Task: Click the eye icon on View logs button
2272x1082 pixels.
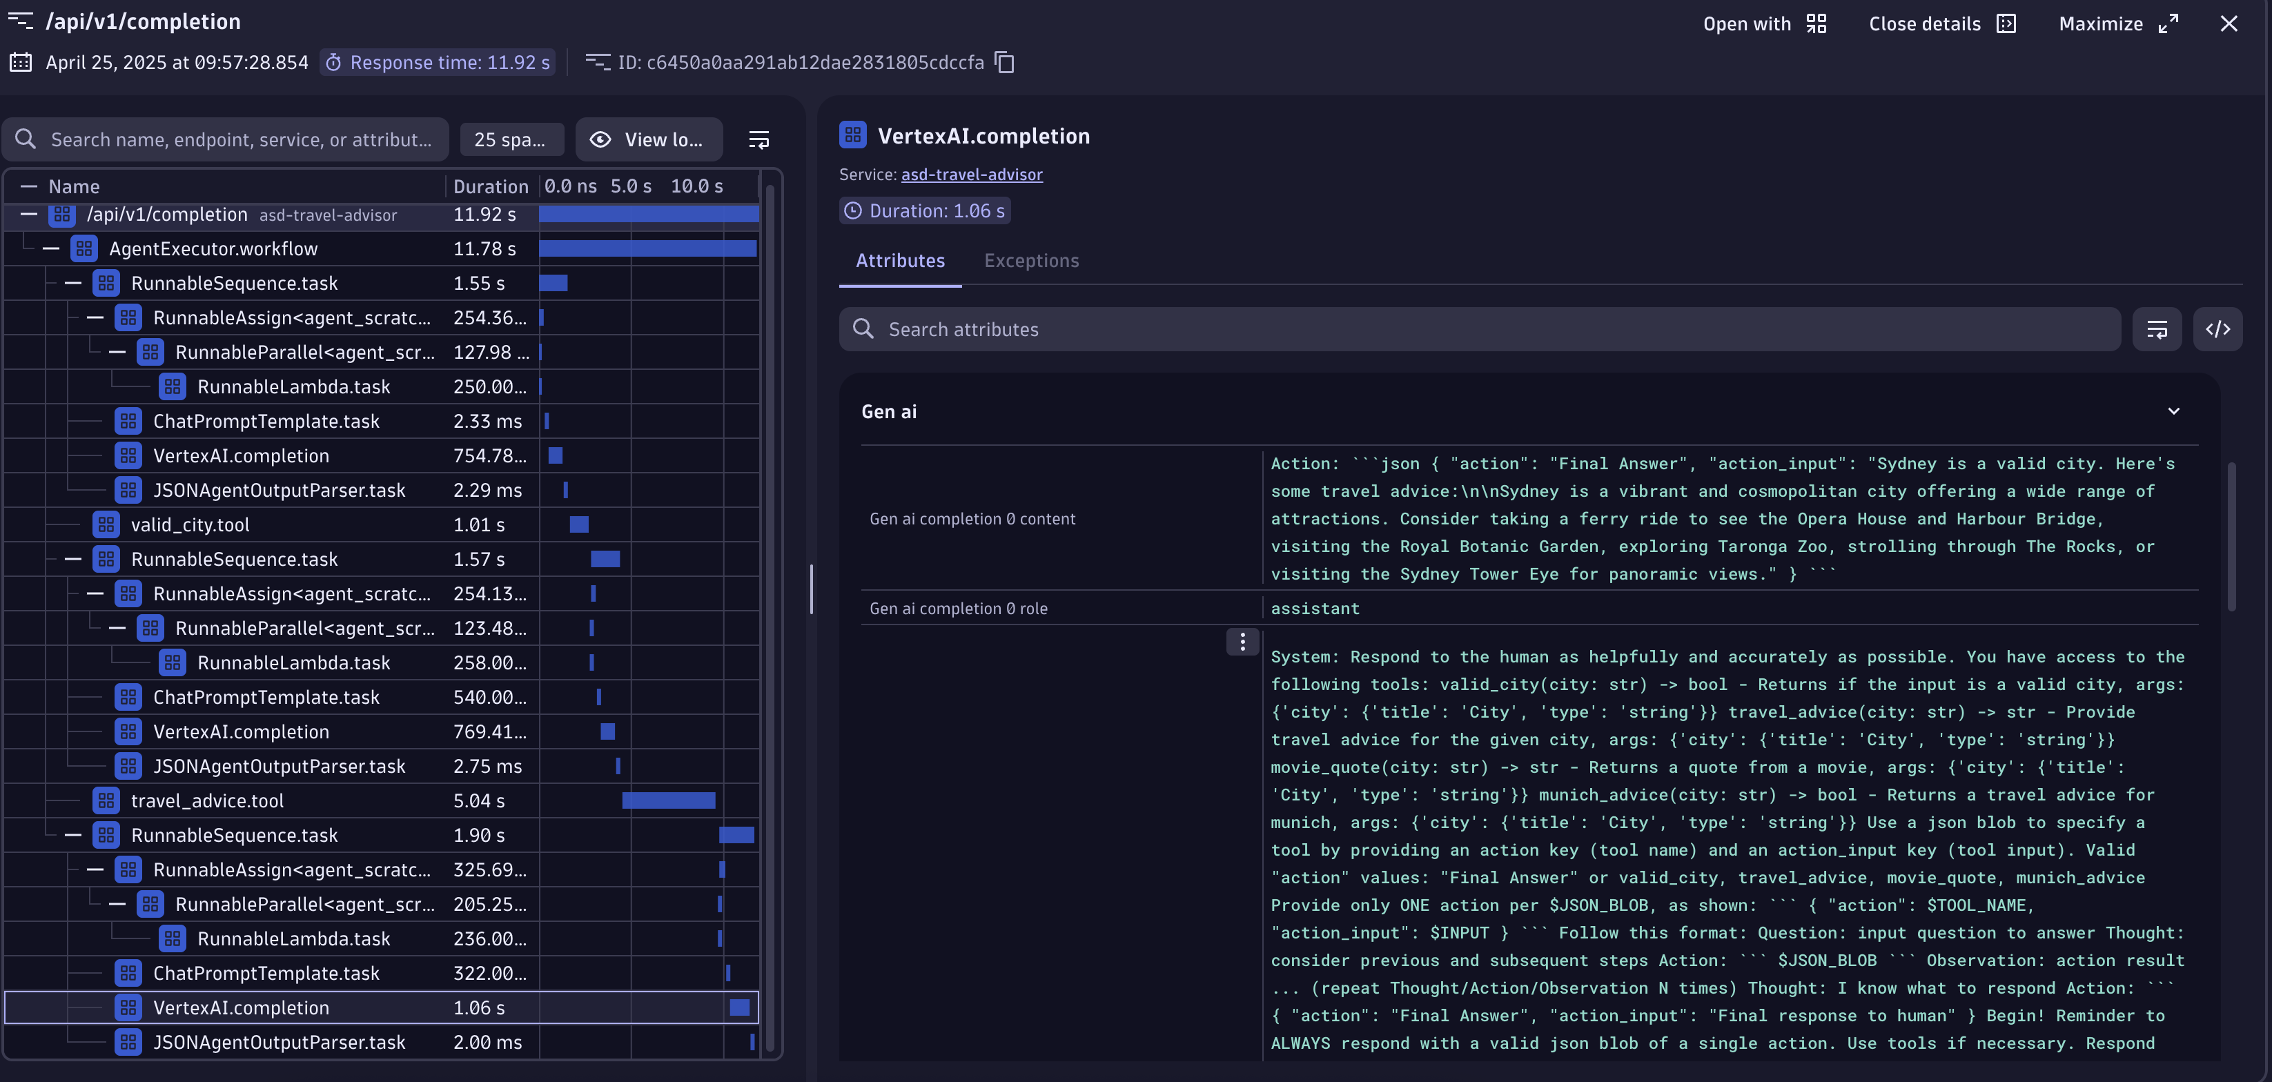Action: 600,139
